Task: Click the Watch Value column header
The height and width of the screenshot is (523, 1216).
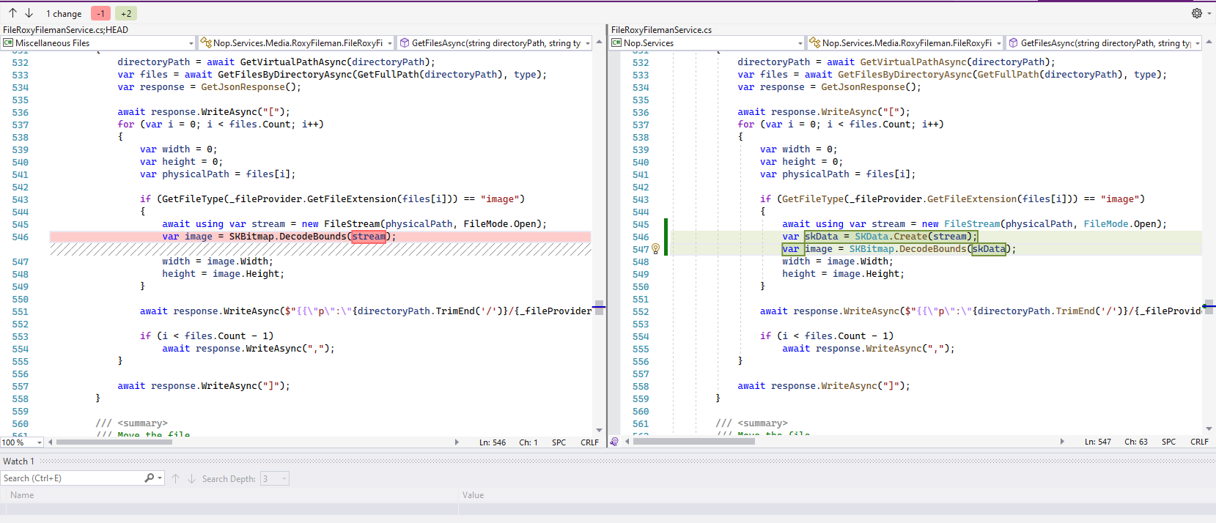Action: pos(473,495)
